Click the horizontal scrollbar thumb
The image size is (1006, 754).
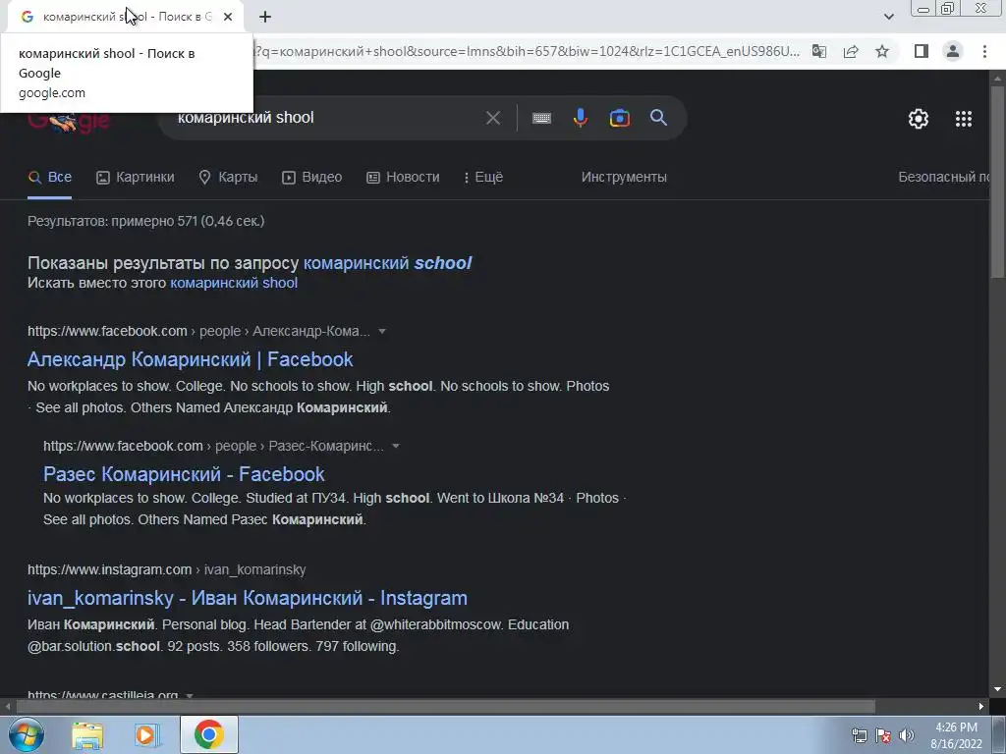coord(445,707)
